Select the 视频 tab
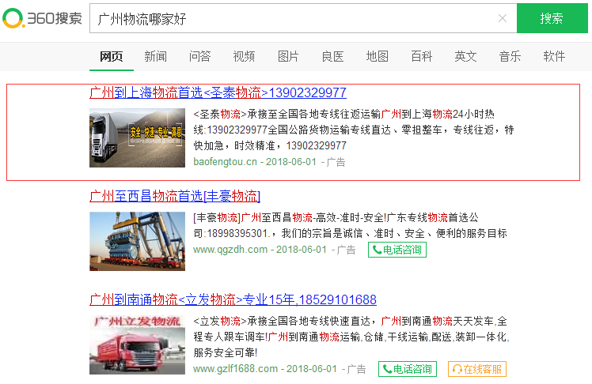The width and height of the screenshot is (592, 384). point(244,56)
